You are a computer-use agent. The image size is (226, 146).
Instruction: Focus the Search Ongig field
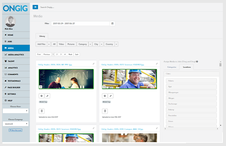[47, 7]
